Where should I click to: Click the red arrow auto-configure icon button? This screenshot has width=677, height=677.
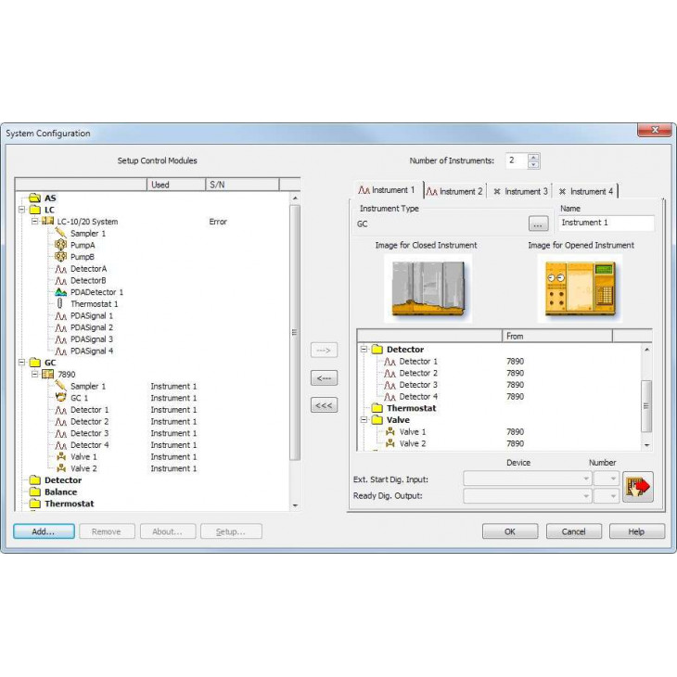tap(638, 487)
